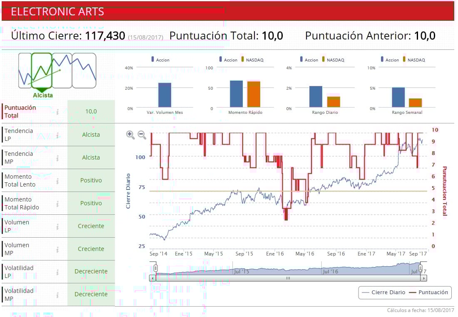Click the right handle of range navigator
The width and height of the screenshot is (458, 317).
421,268
